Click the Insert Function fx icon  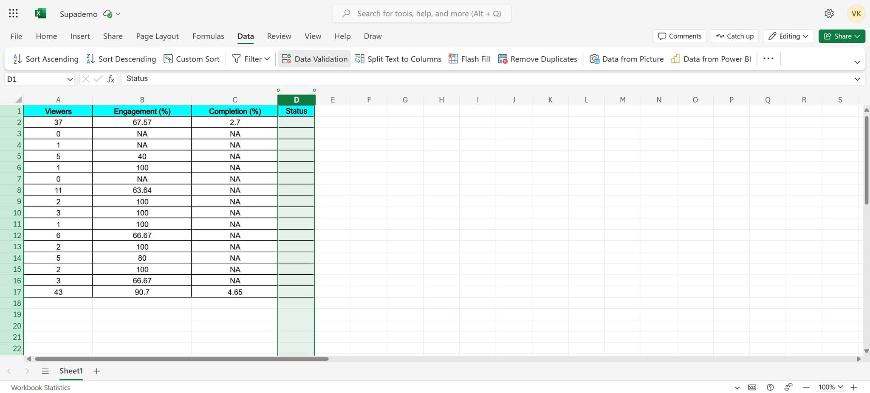110,78
